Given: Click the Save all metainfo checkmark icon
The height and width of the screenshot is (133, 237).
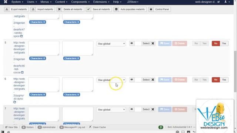Looking at the screenshot, I should point(89,9).
